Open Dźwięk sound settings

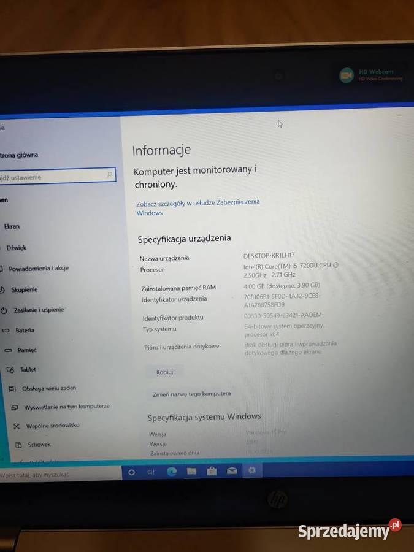pos(16,248)
